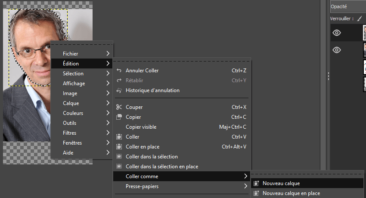The width and height of the screenshot is (366, 198).
Task: Open the Filtres submenu via its chevron
Action: 108,133
